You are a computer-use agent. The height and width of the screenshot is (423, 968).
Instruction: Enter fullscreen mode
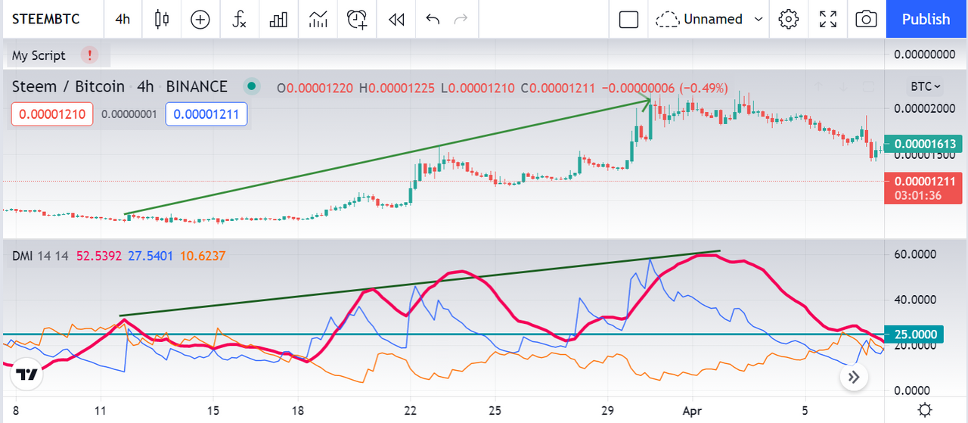click(x=828, y=19)
